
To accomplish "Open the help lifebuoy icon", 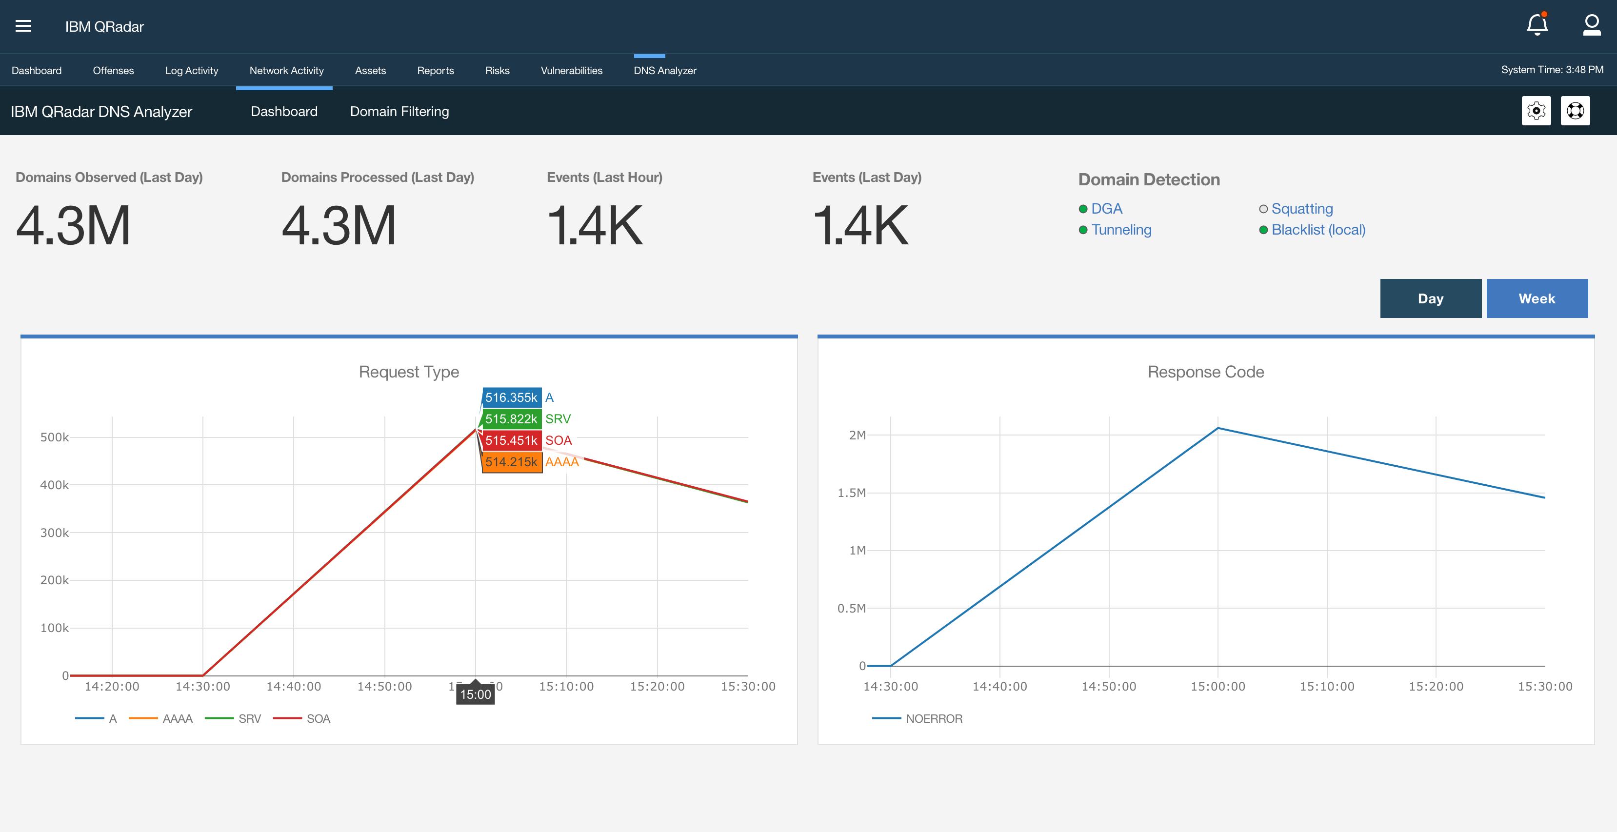I will [1575, 111].
